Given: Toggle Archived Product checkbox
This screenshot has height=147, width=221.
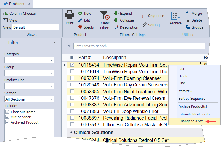Looking at the screenshot, I should click(x=7, y=122).
